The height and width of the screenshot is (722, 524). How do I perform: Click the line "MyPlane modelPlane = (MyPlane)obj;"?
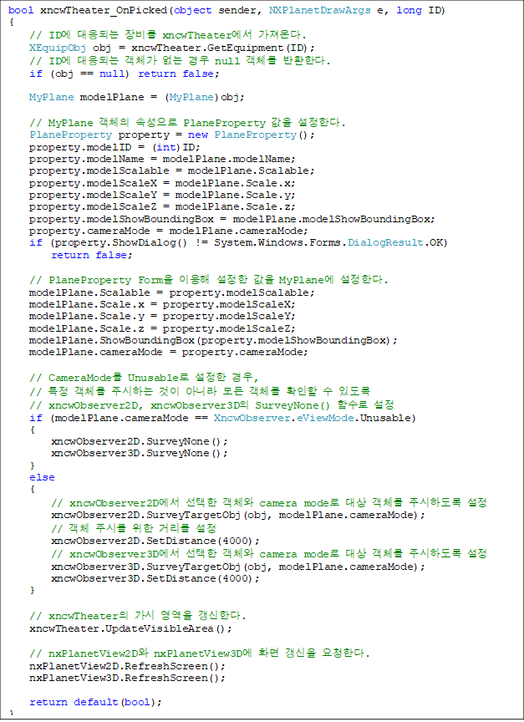137,97
